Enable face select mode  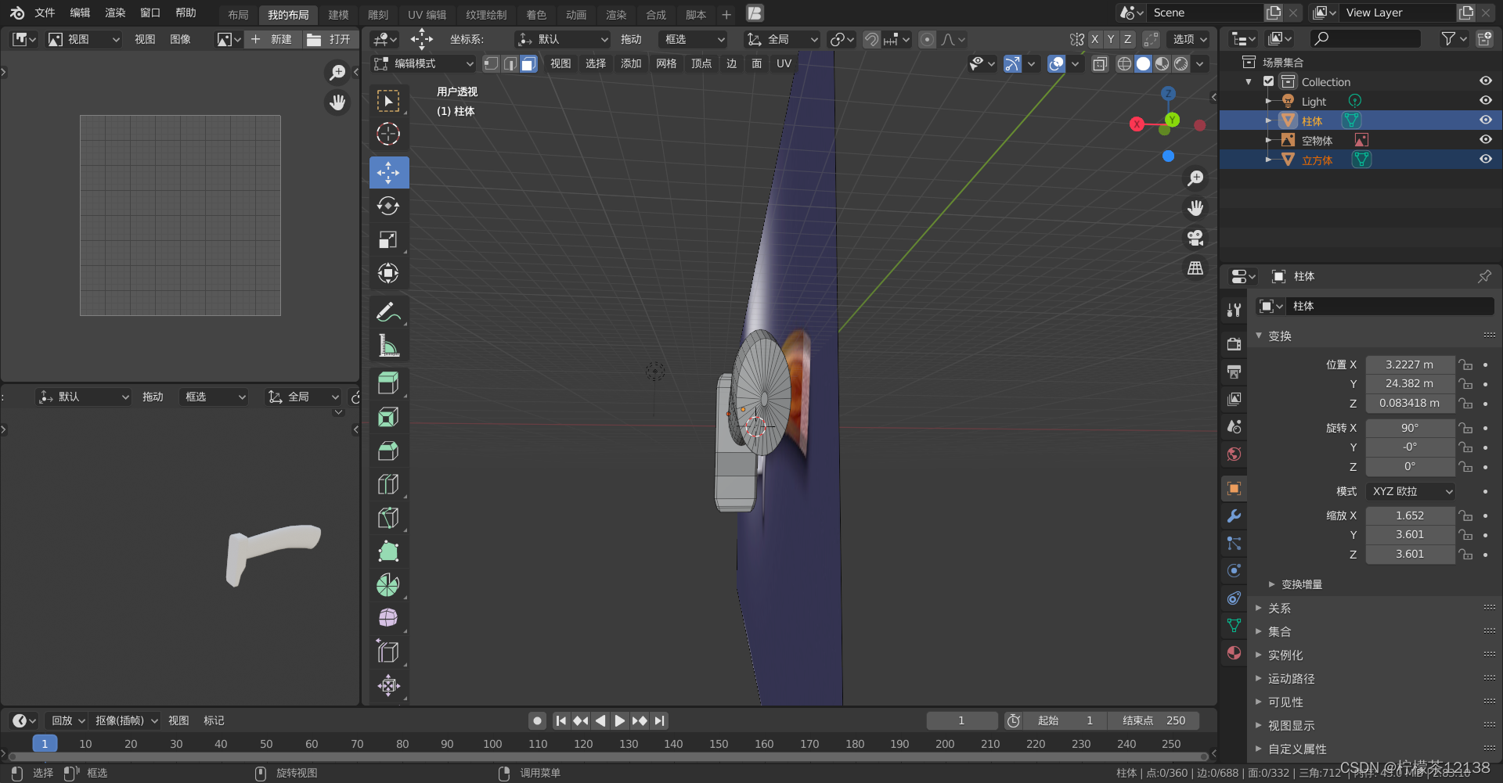(x=529, y=63)
